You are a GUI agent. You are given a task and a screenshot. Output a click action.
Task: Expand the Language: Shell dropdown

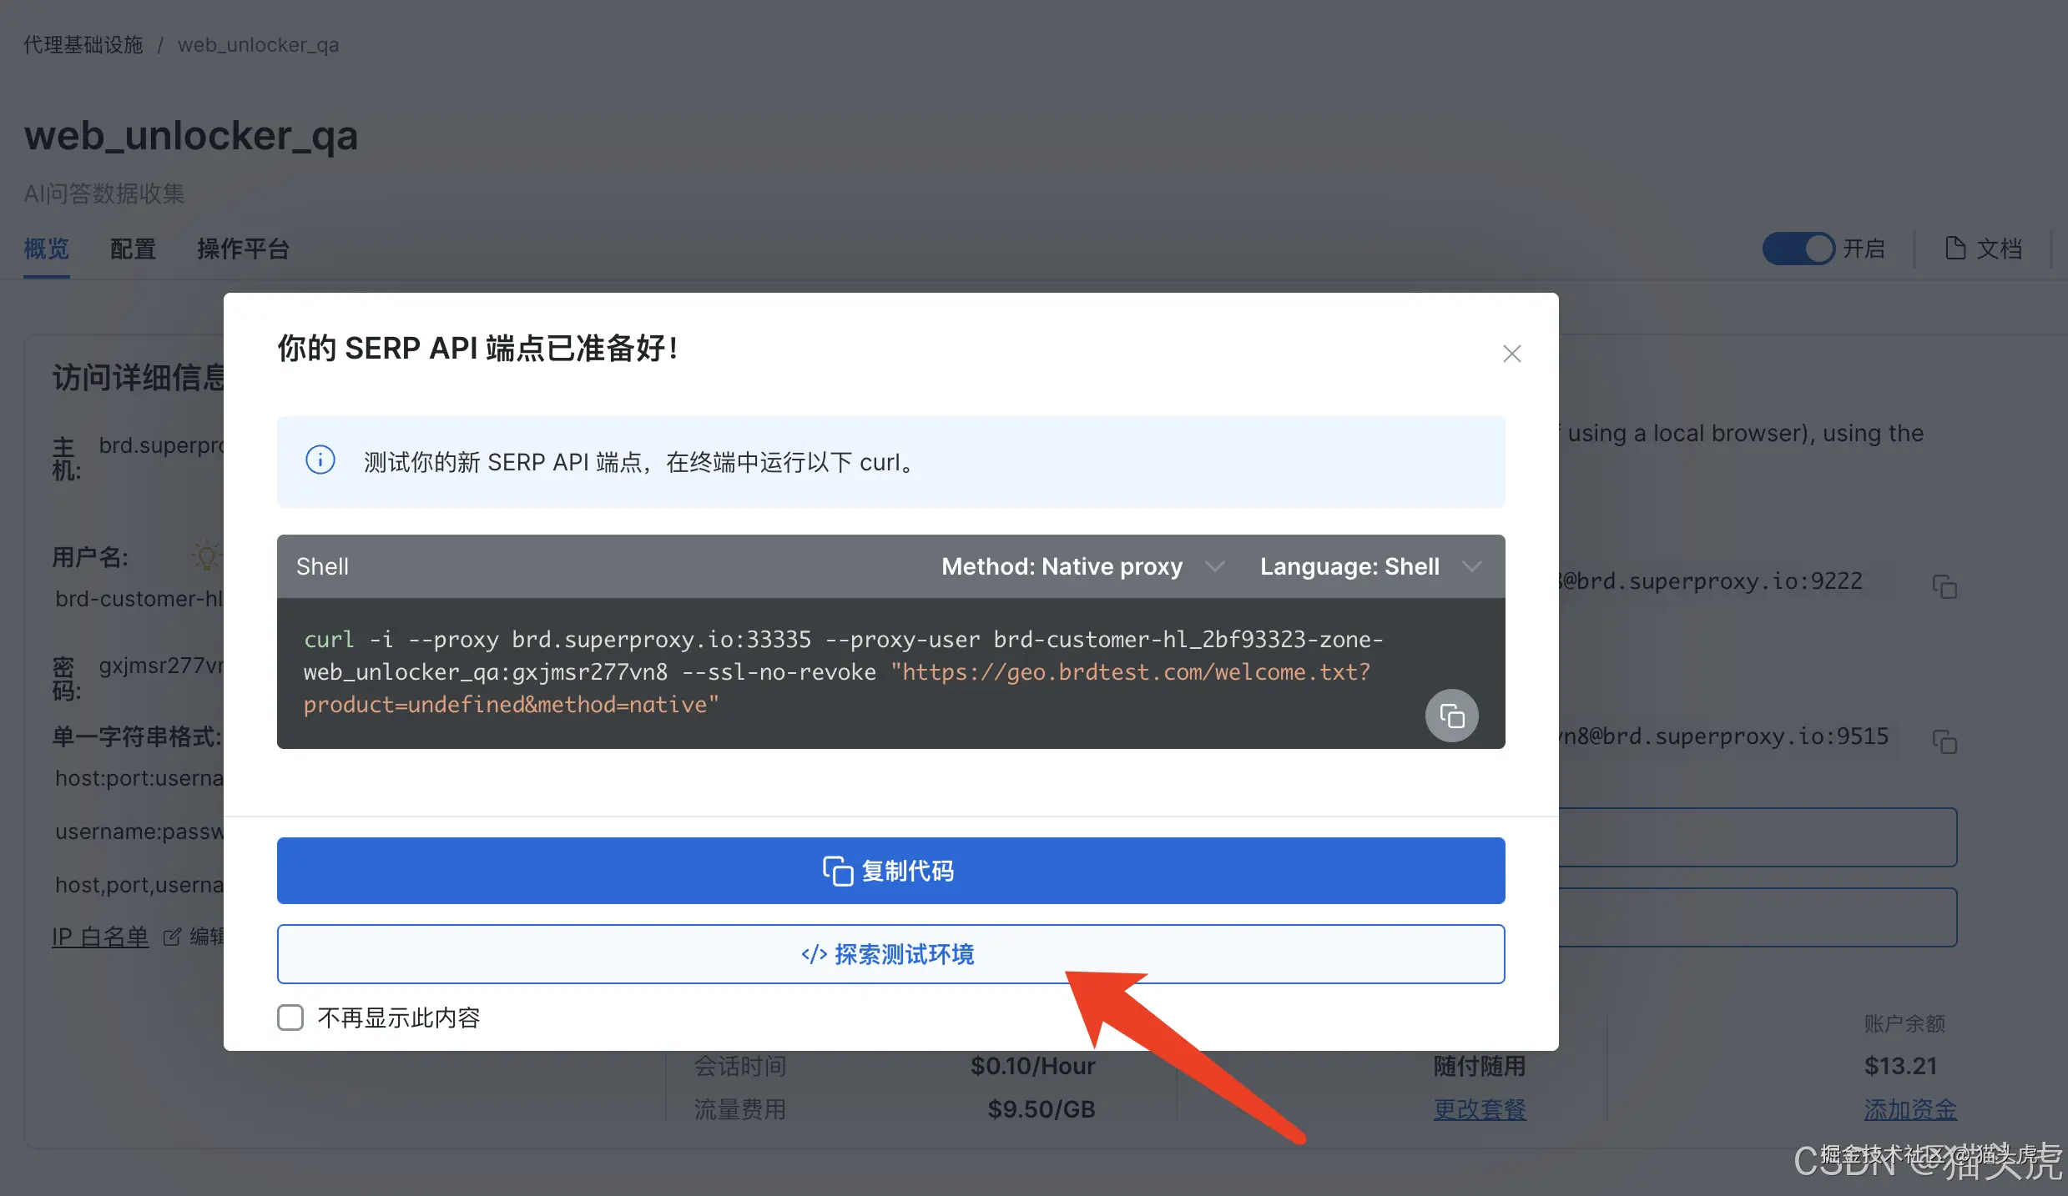pyautogui.click(x=1370, y=566)
